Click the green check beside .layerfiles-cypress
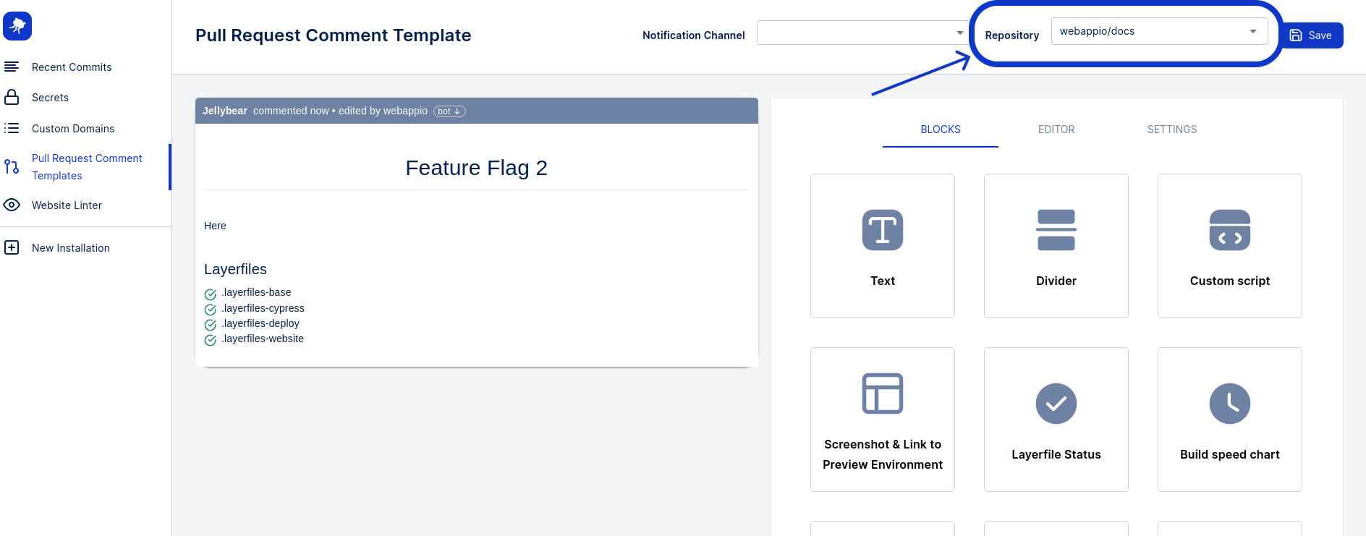Image resolution: width=1366 pixels, height=536 pixels. point(211,310)
